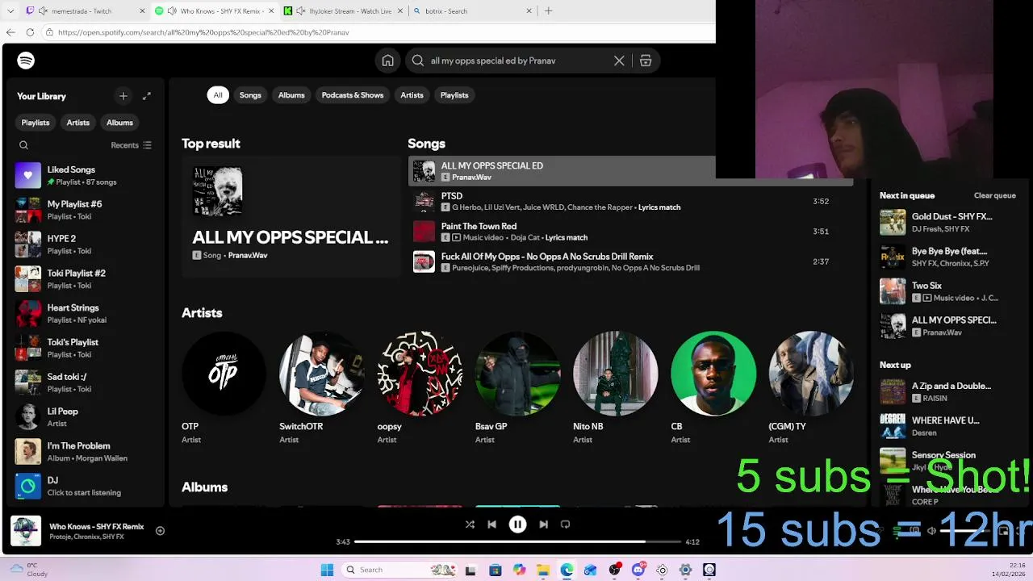Open the browser tab list chevron
Image resolution: width=1033 pixels, height=581 pixels.
click(x=10, y=11)
